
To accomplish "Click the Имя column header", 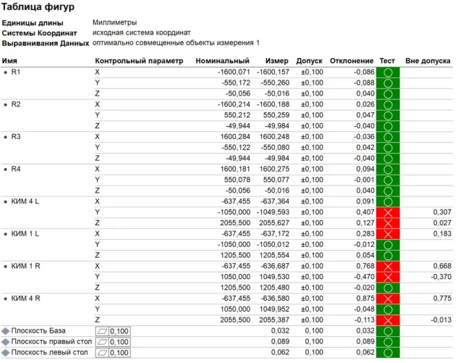I will 9,61.
